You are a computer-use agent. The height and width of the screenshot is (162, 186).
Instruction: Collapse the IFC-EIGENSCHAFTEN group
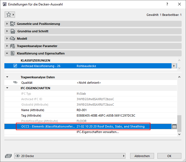pos(7,88)
